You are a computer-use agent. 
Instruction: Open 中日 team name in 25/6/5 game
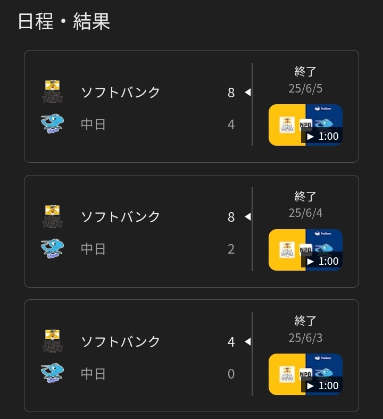[x=93, y=124]
